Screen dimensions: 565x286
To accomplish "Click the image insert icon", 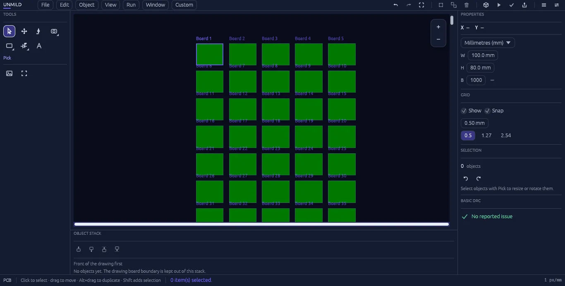I will 9,73.
